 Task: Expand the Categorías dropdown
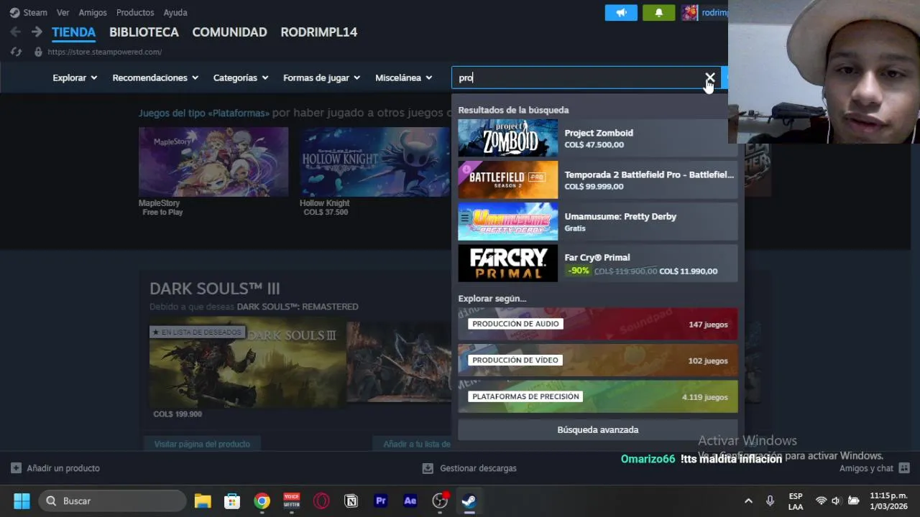tap(241, 78)
